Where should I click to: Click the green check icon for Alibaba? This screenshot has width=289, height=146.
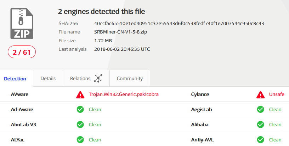tap(260, 124)
